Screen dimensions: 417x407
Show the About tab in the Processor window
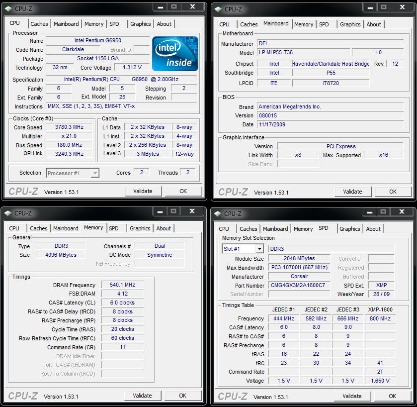164,24
